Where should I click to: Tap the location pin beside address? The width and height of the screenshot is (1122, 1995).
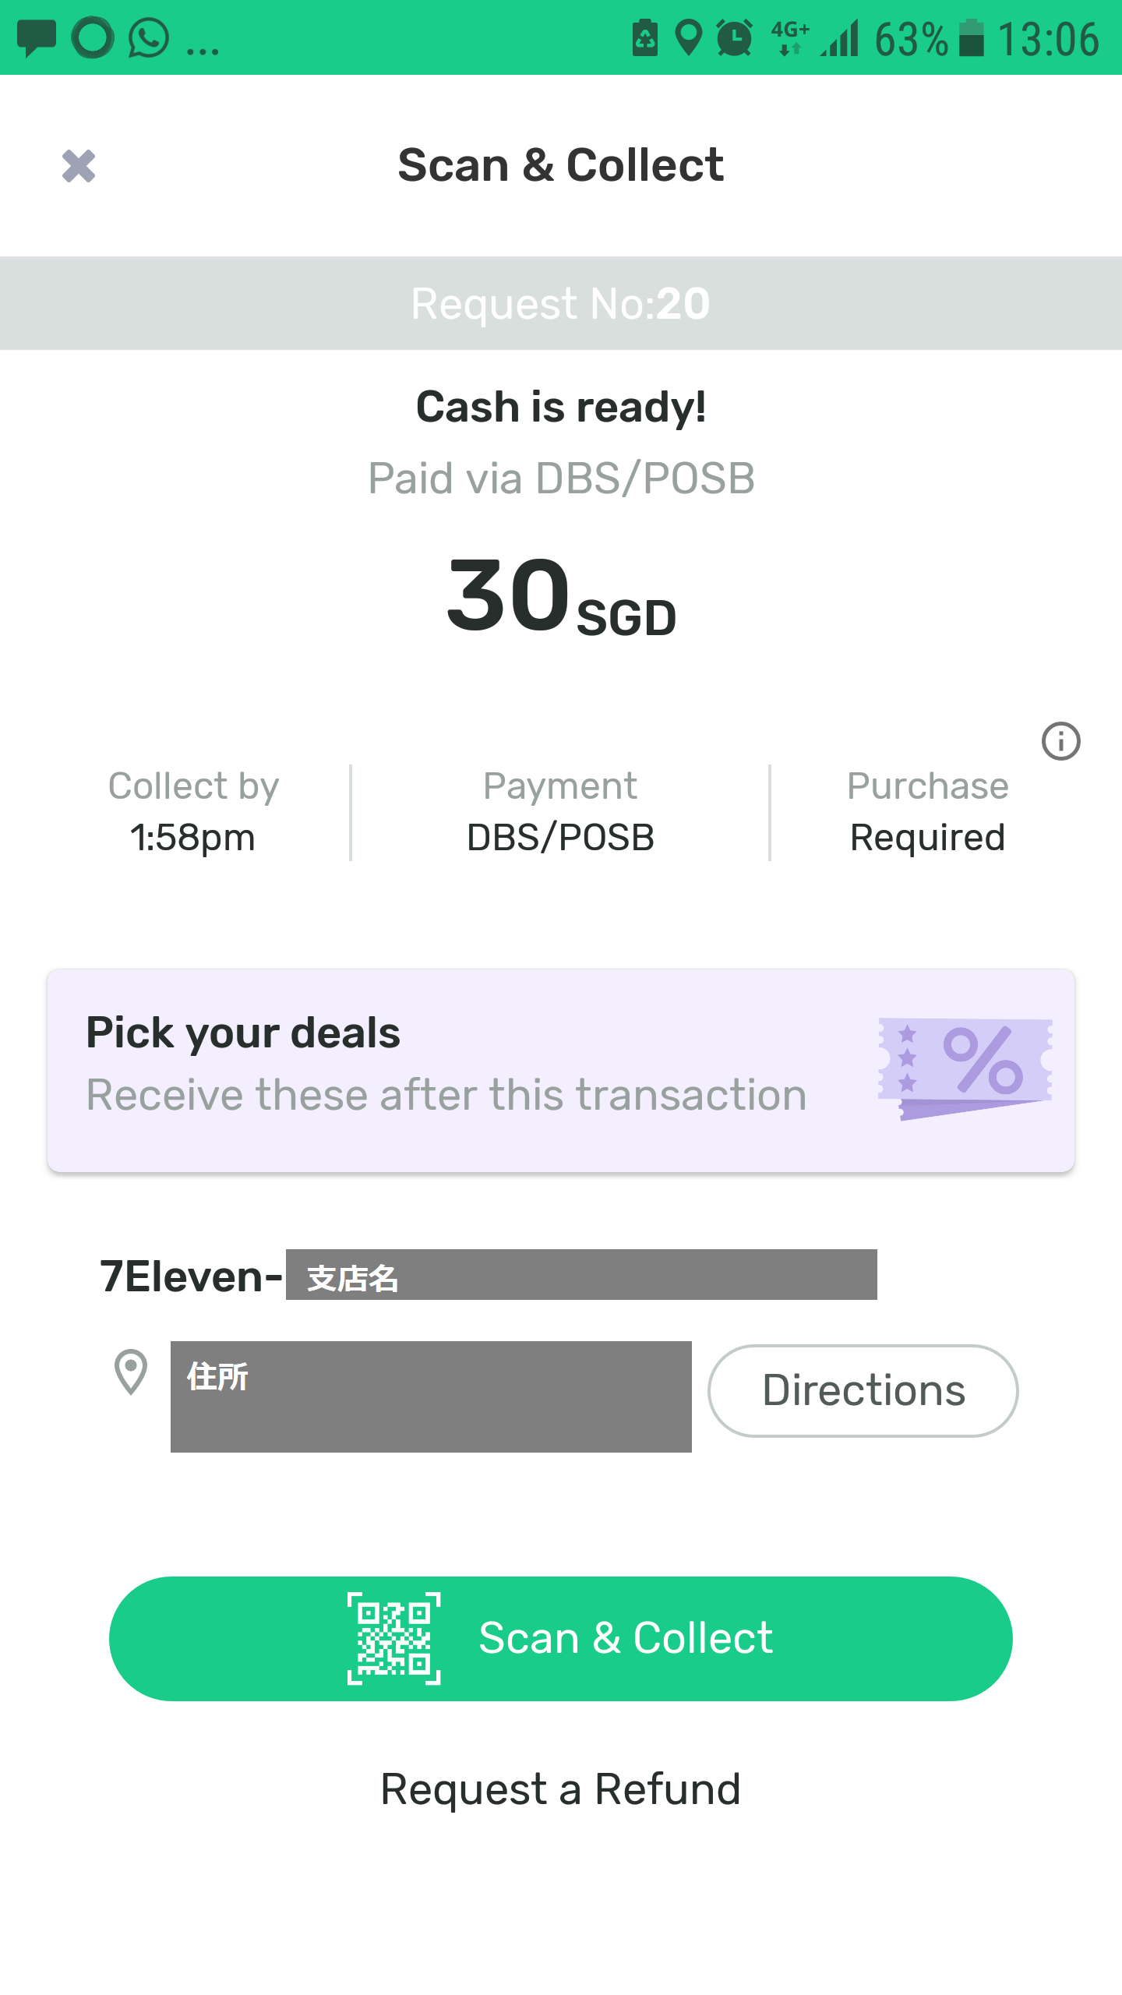point(131,1372)
